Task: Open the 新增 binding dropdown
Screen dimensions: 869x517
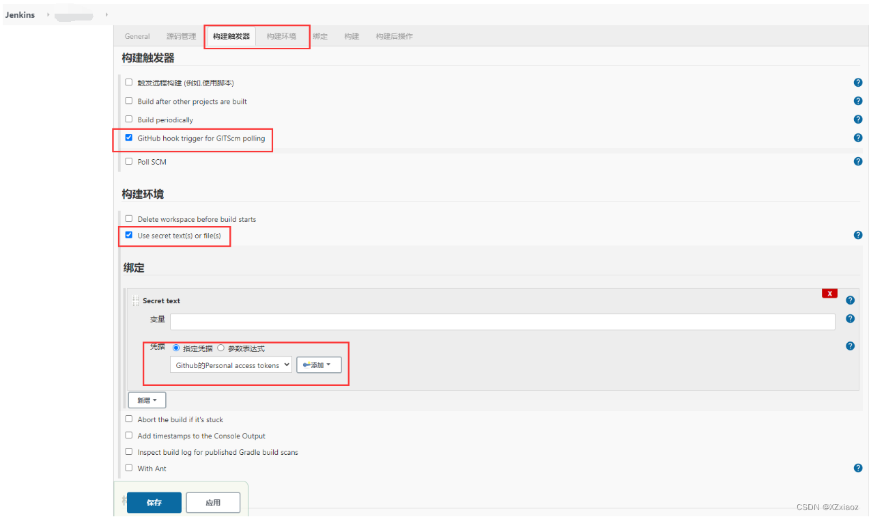Action: (147, 400)
